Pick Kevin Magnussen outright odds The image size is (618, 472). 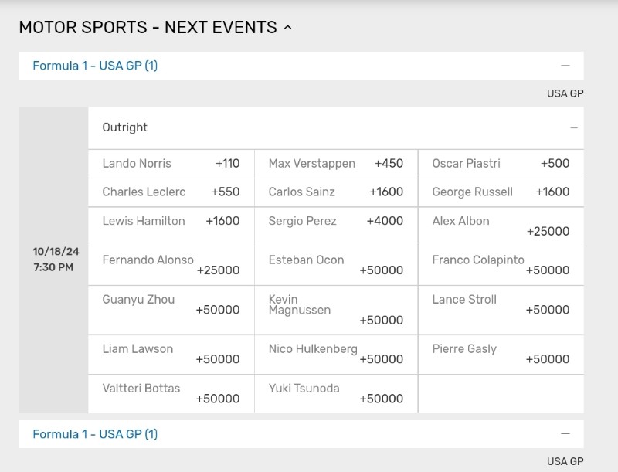pos(336,311)
